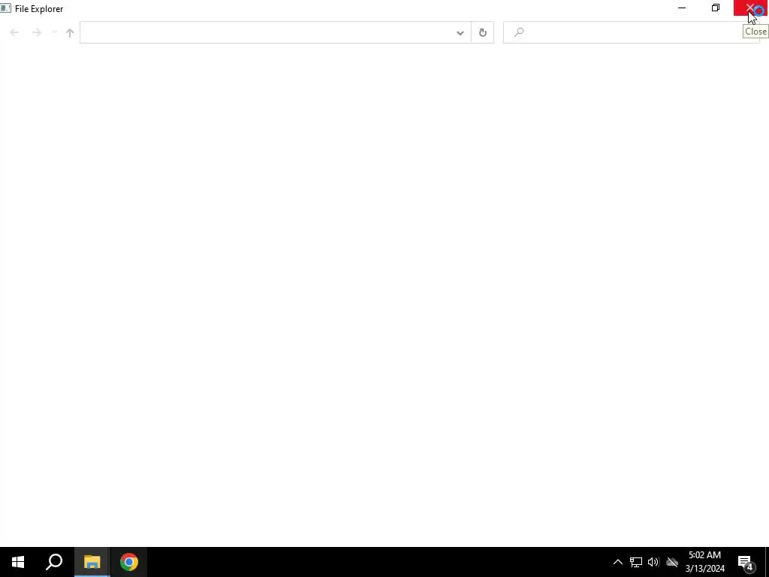Open the clock showing 5:02 AM
The width and height of the screenshot is (769, 577).
tap(704, 562)
